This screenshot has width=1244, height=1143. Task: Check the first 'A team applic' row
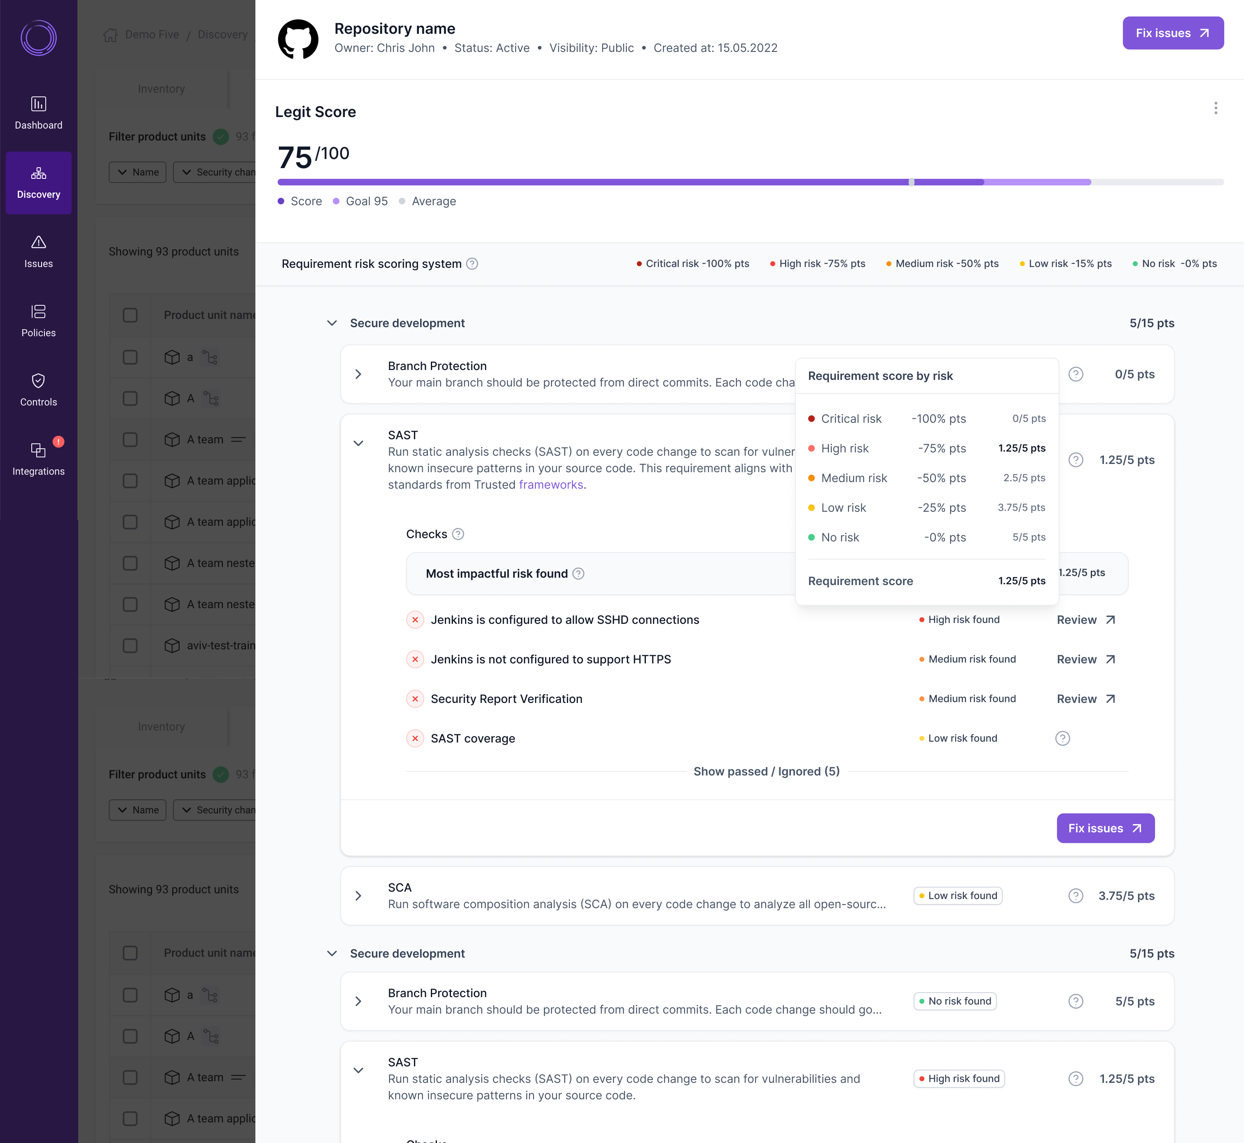(x=130, y=480)
